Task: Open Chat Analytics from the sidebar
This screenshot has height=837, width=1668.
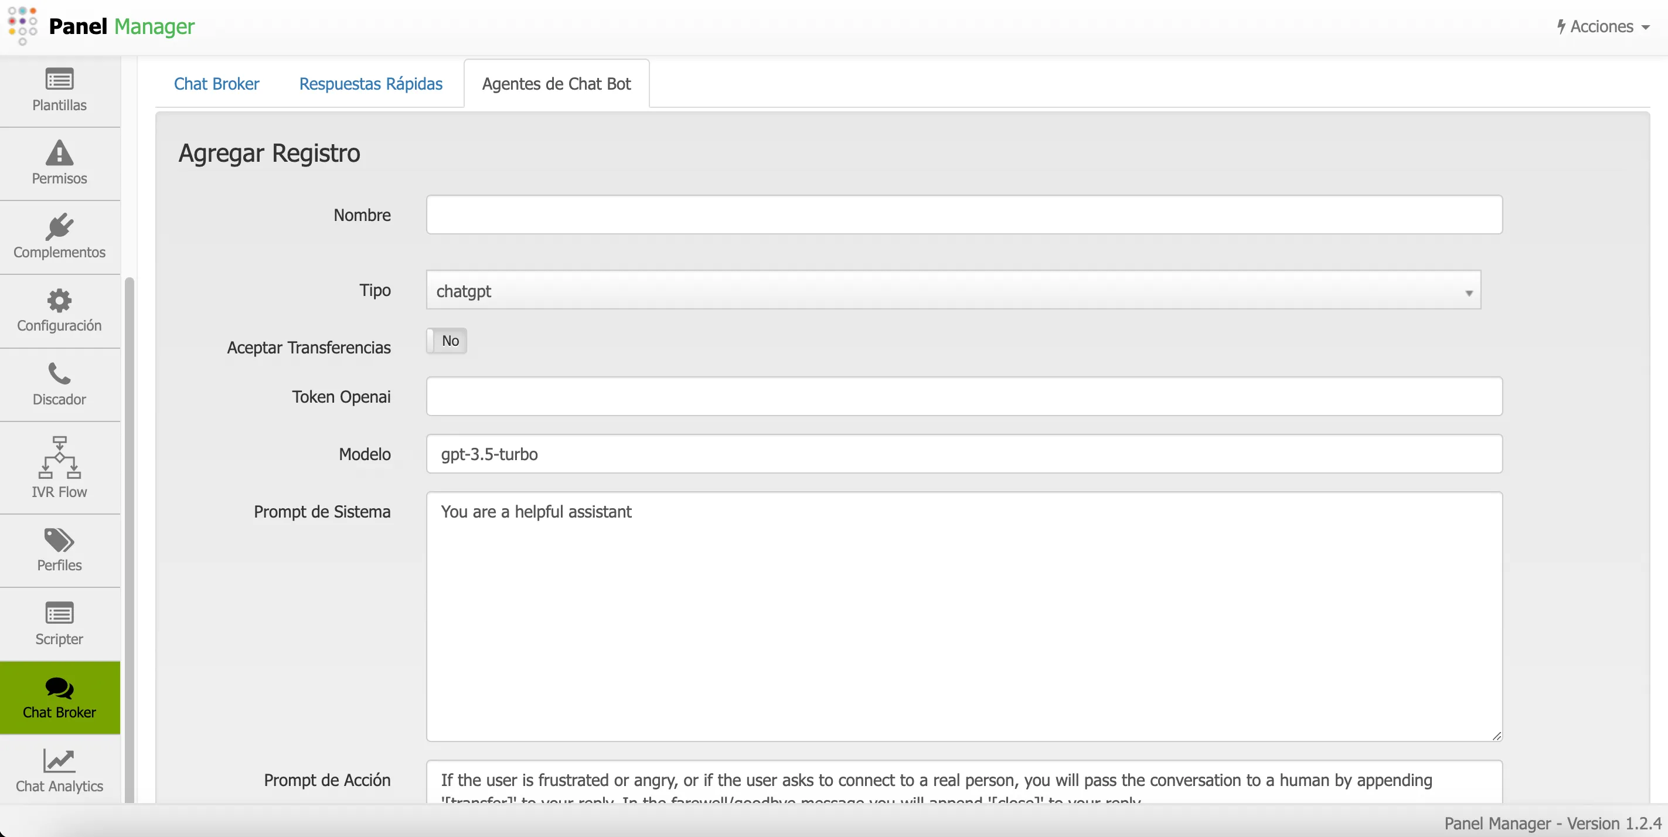Action: pos(59,769)
